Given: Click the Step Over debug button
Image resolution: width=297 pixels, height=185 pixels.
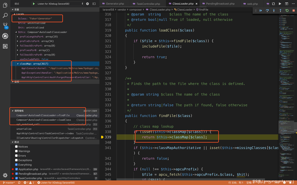Looking at the screenshot, I should click(x=267, y=11).
